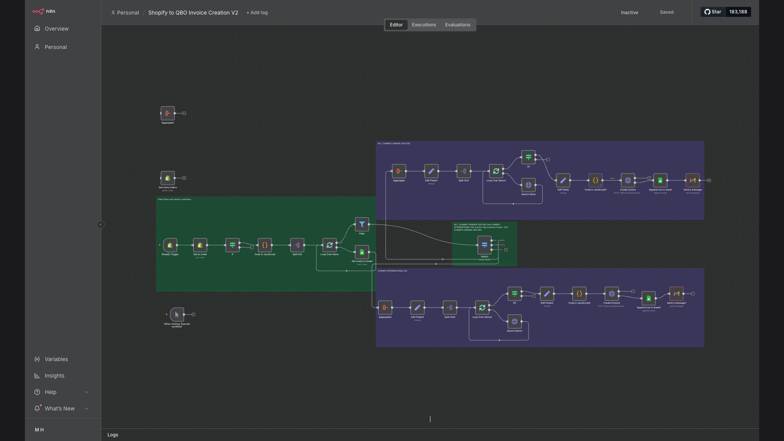Click the + Add tag button
The image size is (784, 441).
coord(257,13)
